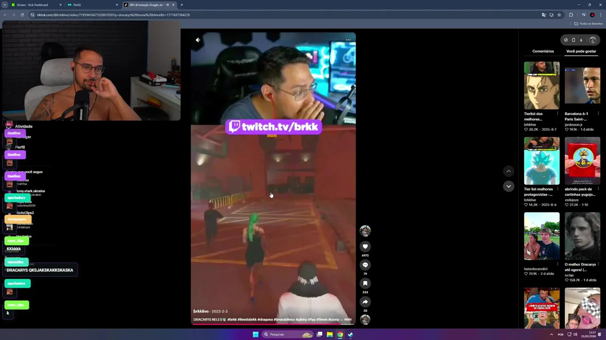Open the spinning music disc icon
Viewport: 606px width, 340px height.
pyautogui.click(x=365, y=320)
